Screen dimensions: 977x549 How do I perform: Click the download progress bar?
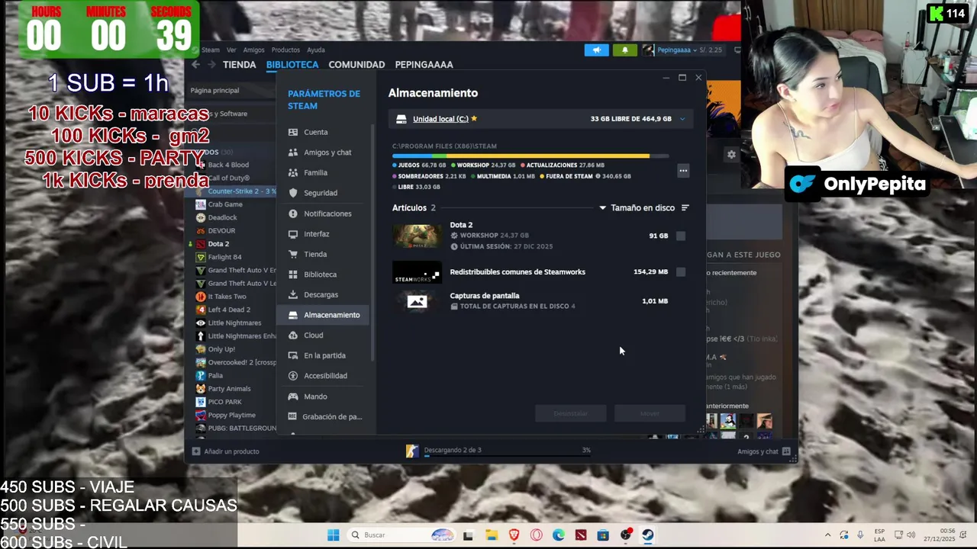508,455
